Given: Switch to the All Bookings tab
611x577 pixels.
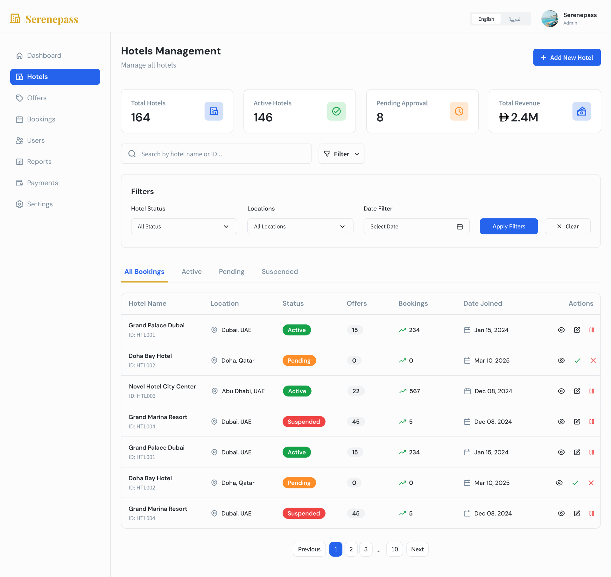Looking at the screenshot, I should click(x=144, y=272).
